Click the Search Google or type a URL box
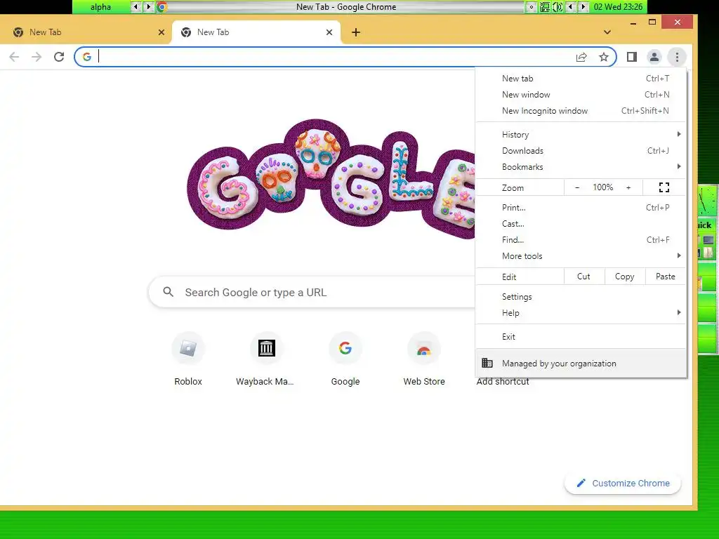 coord(312,292)
